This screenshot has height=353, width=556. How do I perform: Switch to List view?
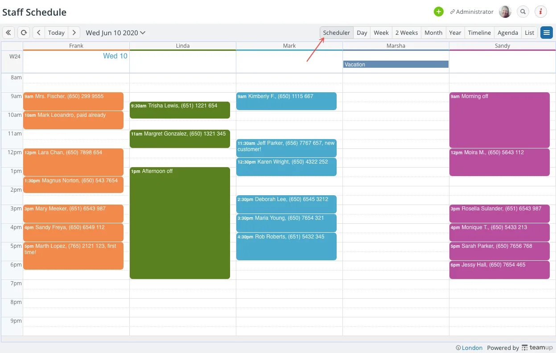tap(530, 33)
